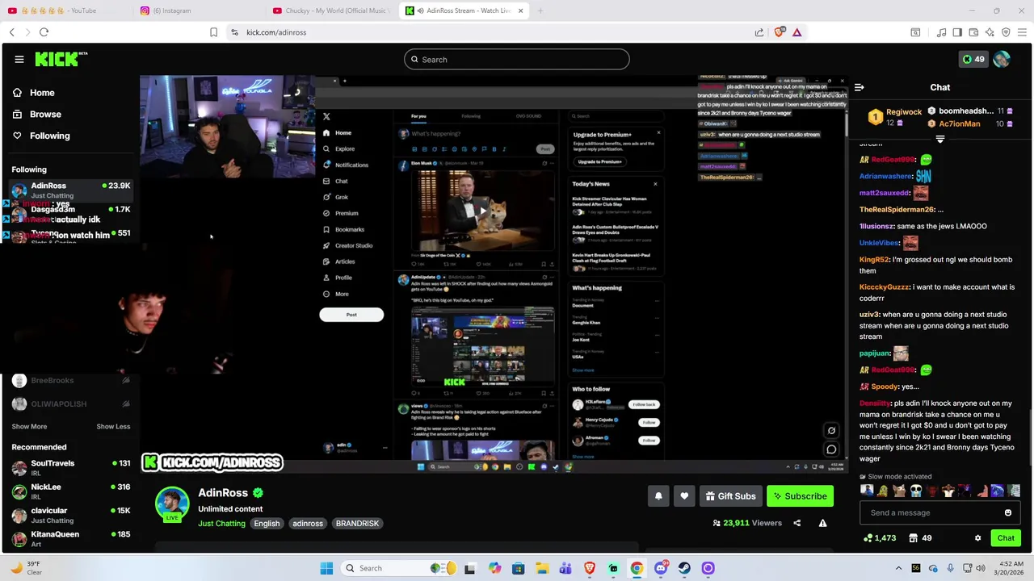Open recommended channel NickLee

[71, 491]
